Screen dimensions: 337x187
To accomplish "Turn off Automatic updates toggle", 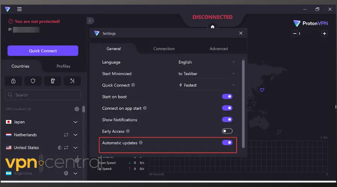I will click(x=227, y=142).
